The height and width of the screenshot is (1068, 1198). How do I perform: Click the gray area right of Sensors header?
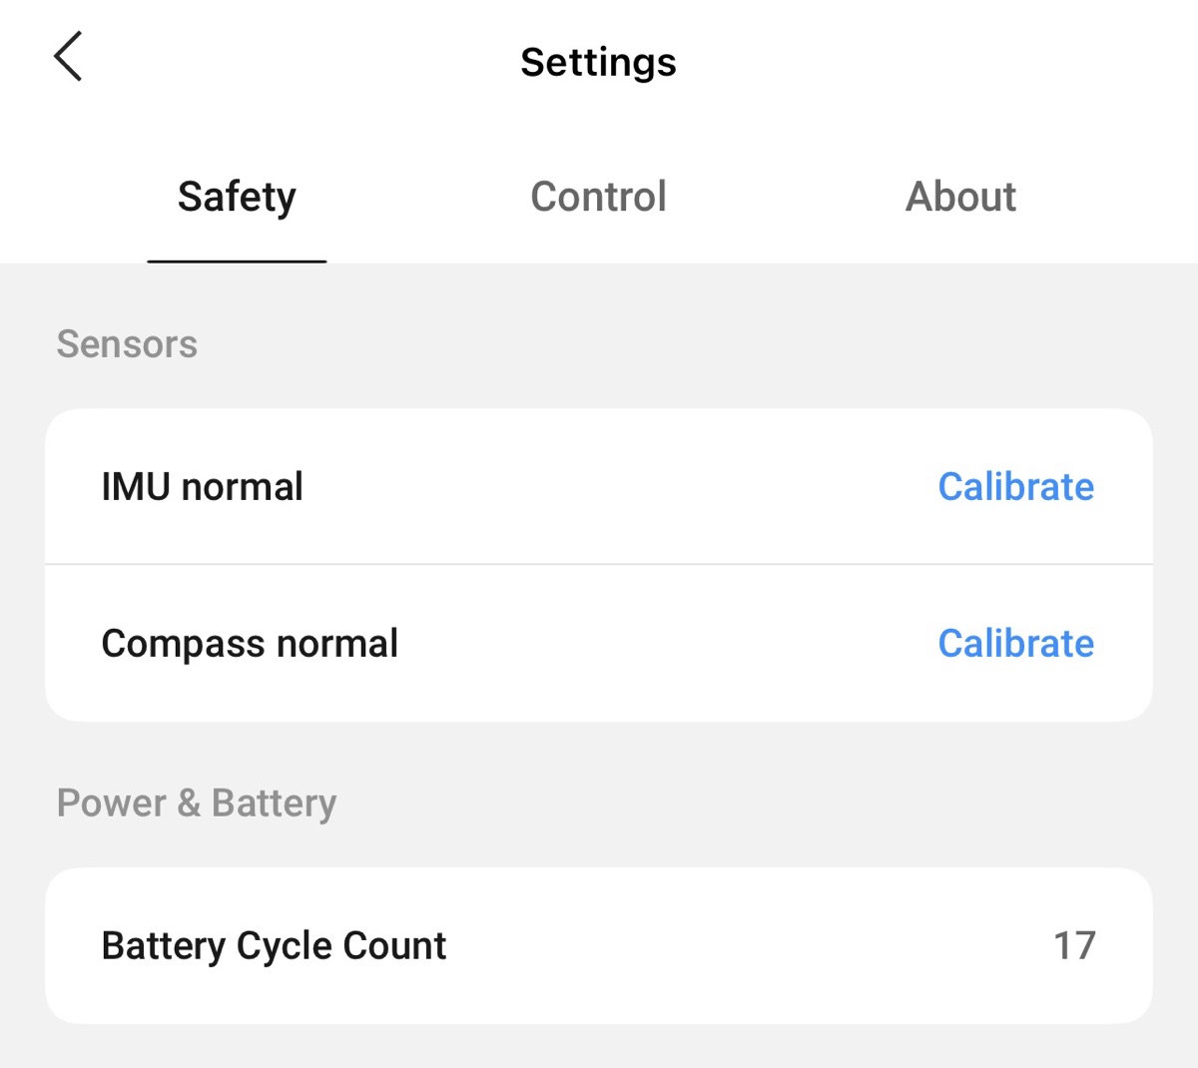coord(699,344)
